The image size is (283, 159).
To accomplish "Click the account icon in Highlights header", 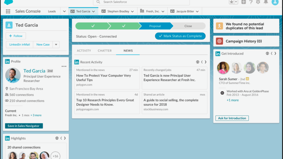I will (x=57, y=138).
